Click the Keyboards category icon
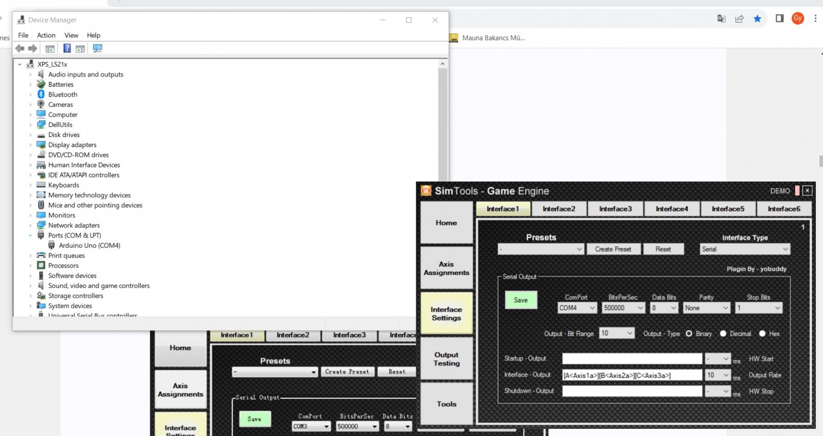 (x=41, y=185)
